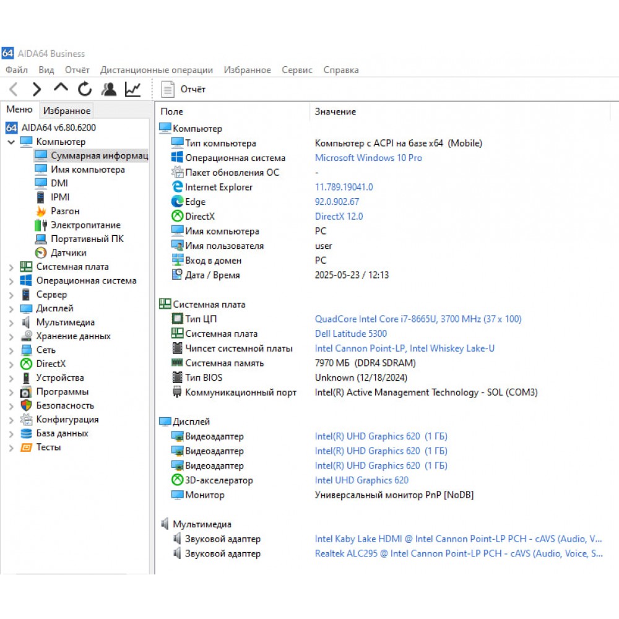
Task: Click the Тесты benchmark icon
Action: pos(26,448)
